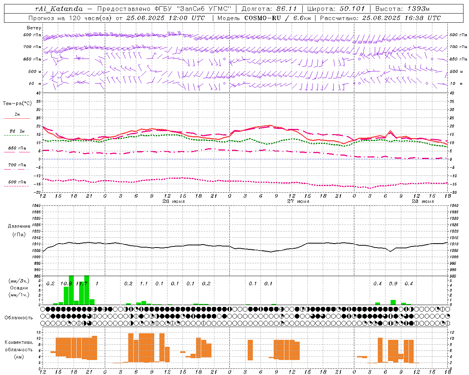The height and width of the screenshot is (375, 469).
Task: Click the Тем-ра(°C) axis label
Action: pos(17,104)
